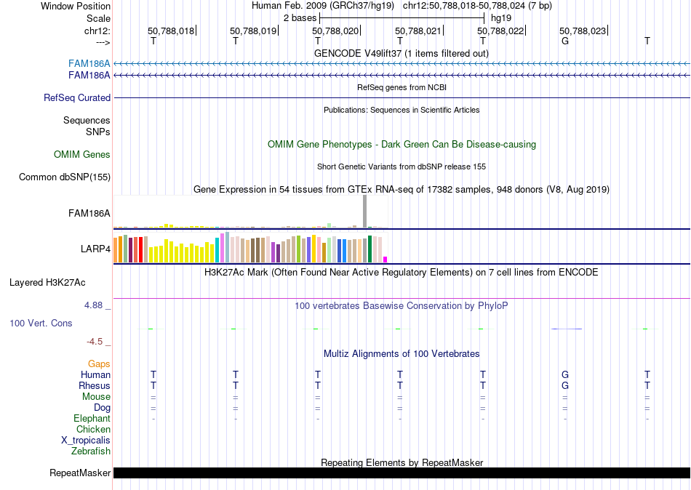Select the 'Mouse' species row label

96,397
